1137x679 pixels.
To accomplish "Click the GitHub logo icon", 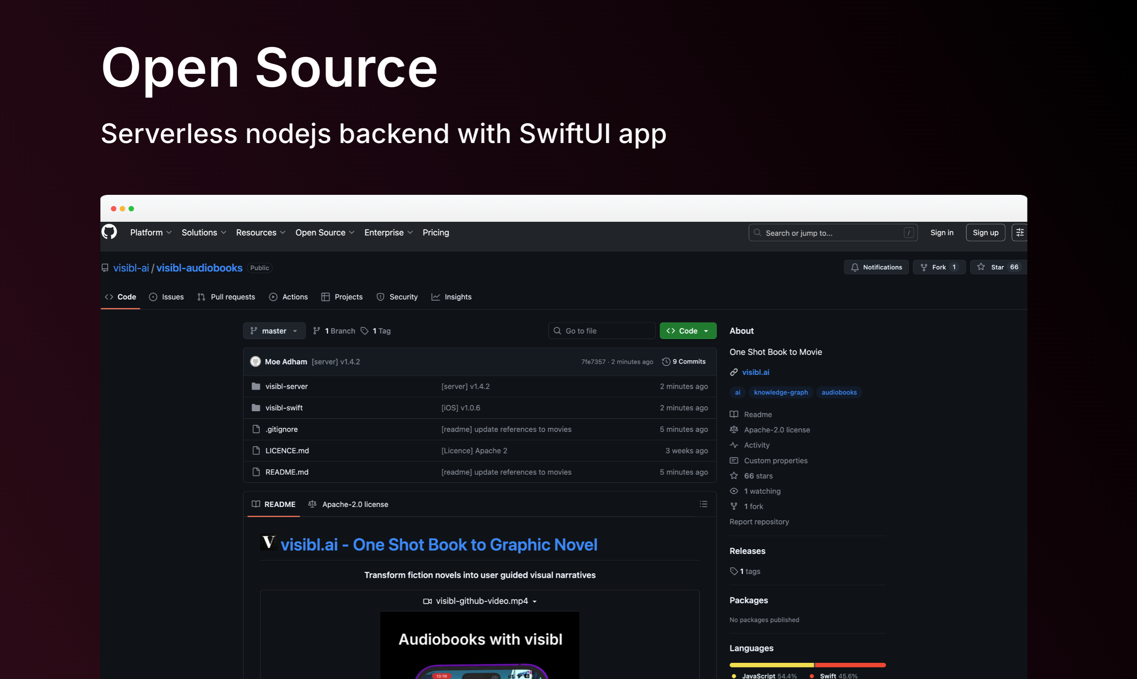I will pyautogui.click(x=109, y=232).
